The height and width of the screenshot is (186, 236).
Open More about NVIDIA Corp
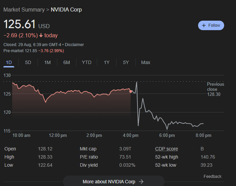[114, 182]
